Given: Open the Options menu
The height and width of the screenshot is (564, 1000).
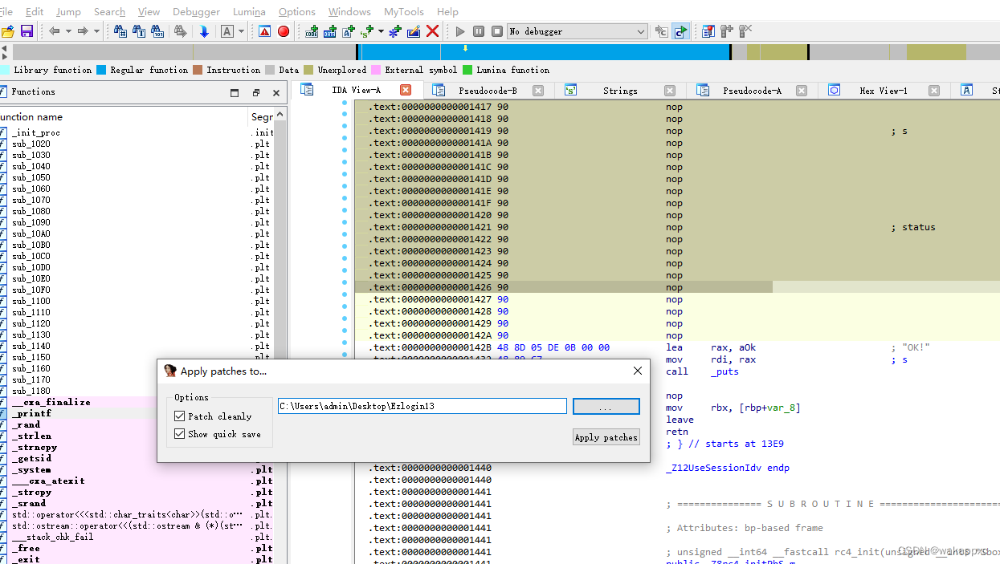Looking at the screenshot, I should (x=297, y=12).
